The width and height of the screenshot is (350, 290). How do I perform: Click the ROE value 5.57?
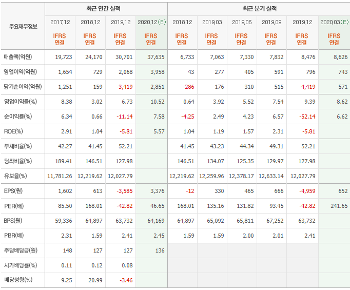(159, 131)
